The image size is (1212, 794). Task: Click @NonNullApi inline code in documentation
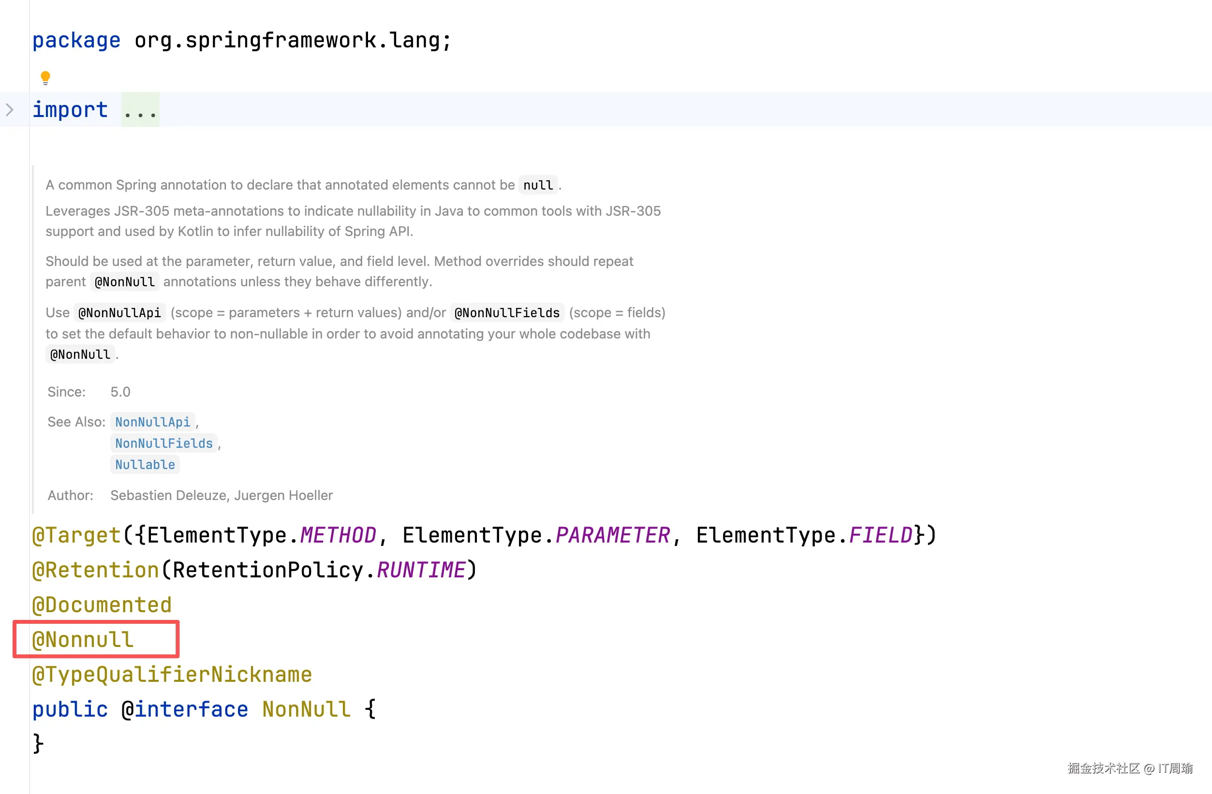(119, 313)
